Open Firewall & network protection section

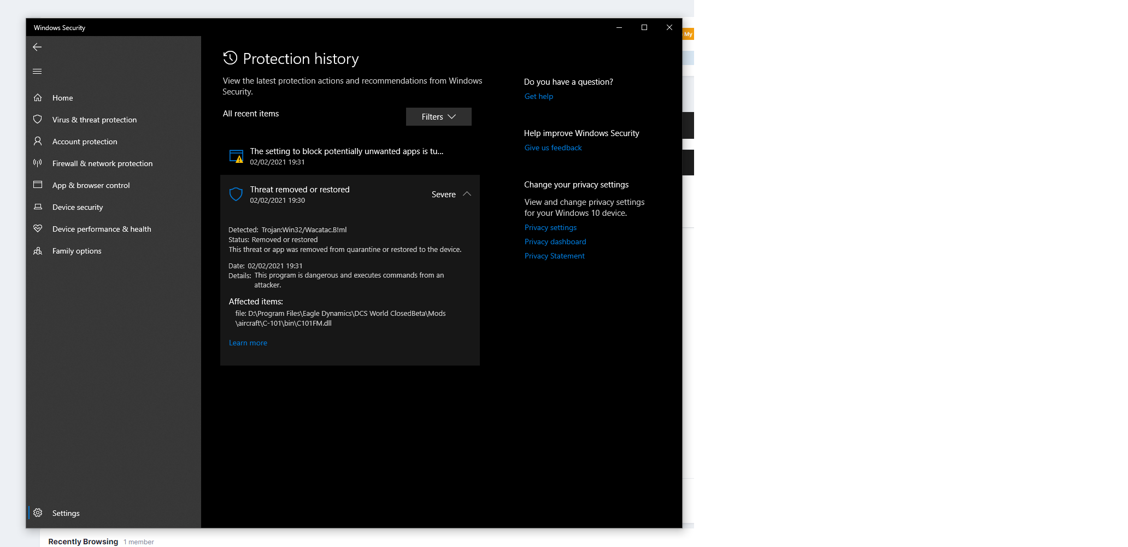(114, 163)
